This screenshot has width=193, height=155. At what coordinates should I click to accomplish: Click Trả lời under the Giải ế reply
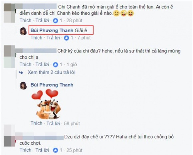point(53,38)
